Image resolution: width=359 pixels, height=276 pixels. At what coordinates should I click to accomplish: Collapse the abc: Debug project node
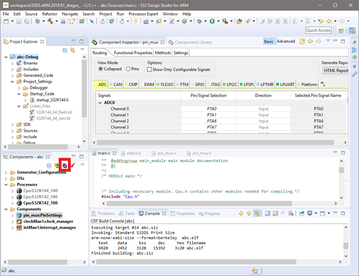tap(6, 57)
